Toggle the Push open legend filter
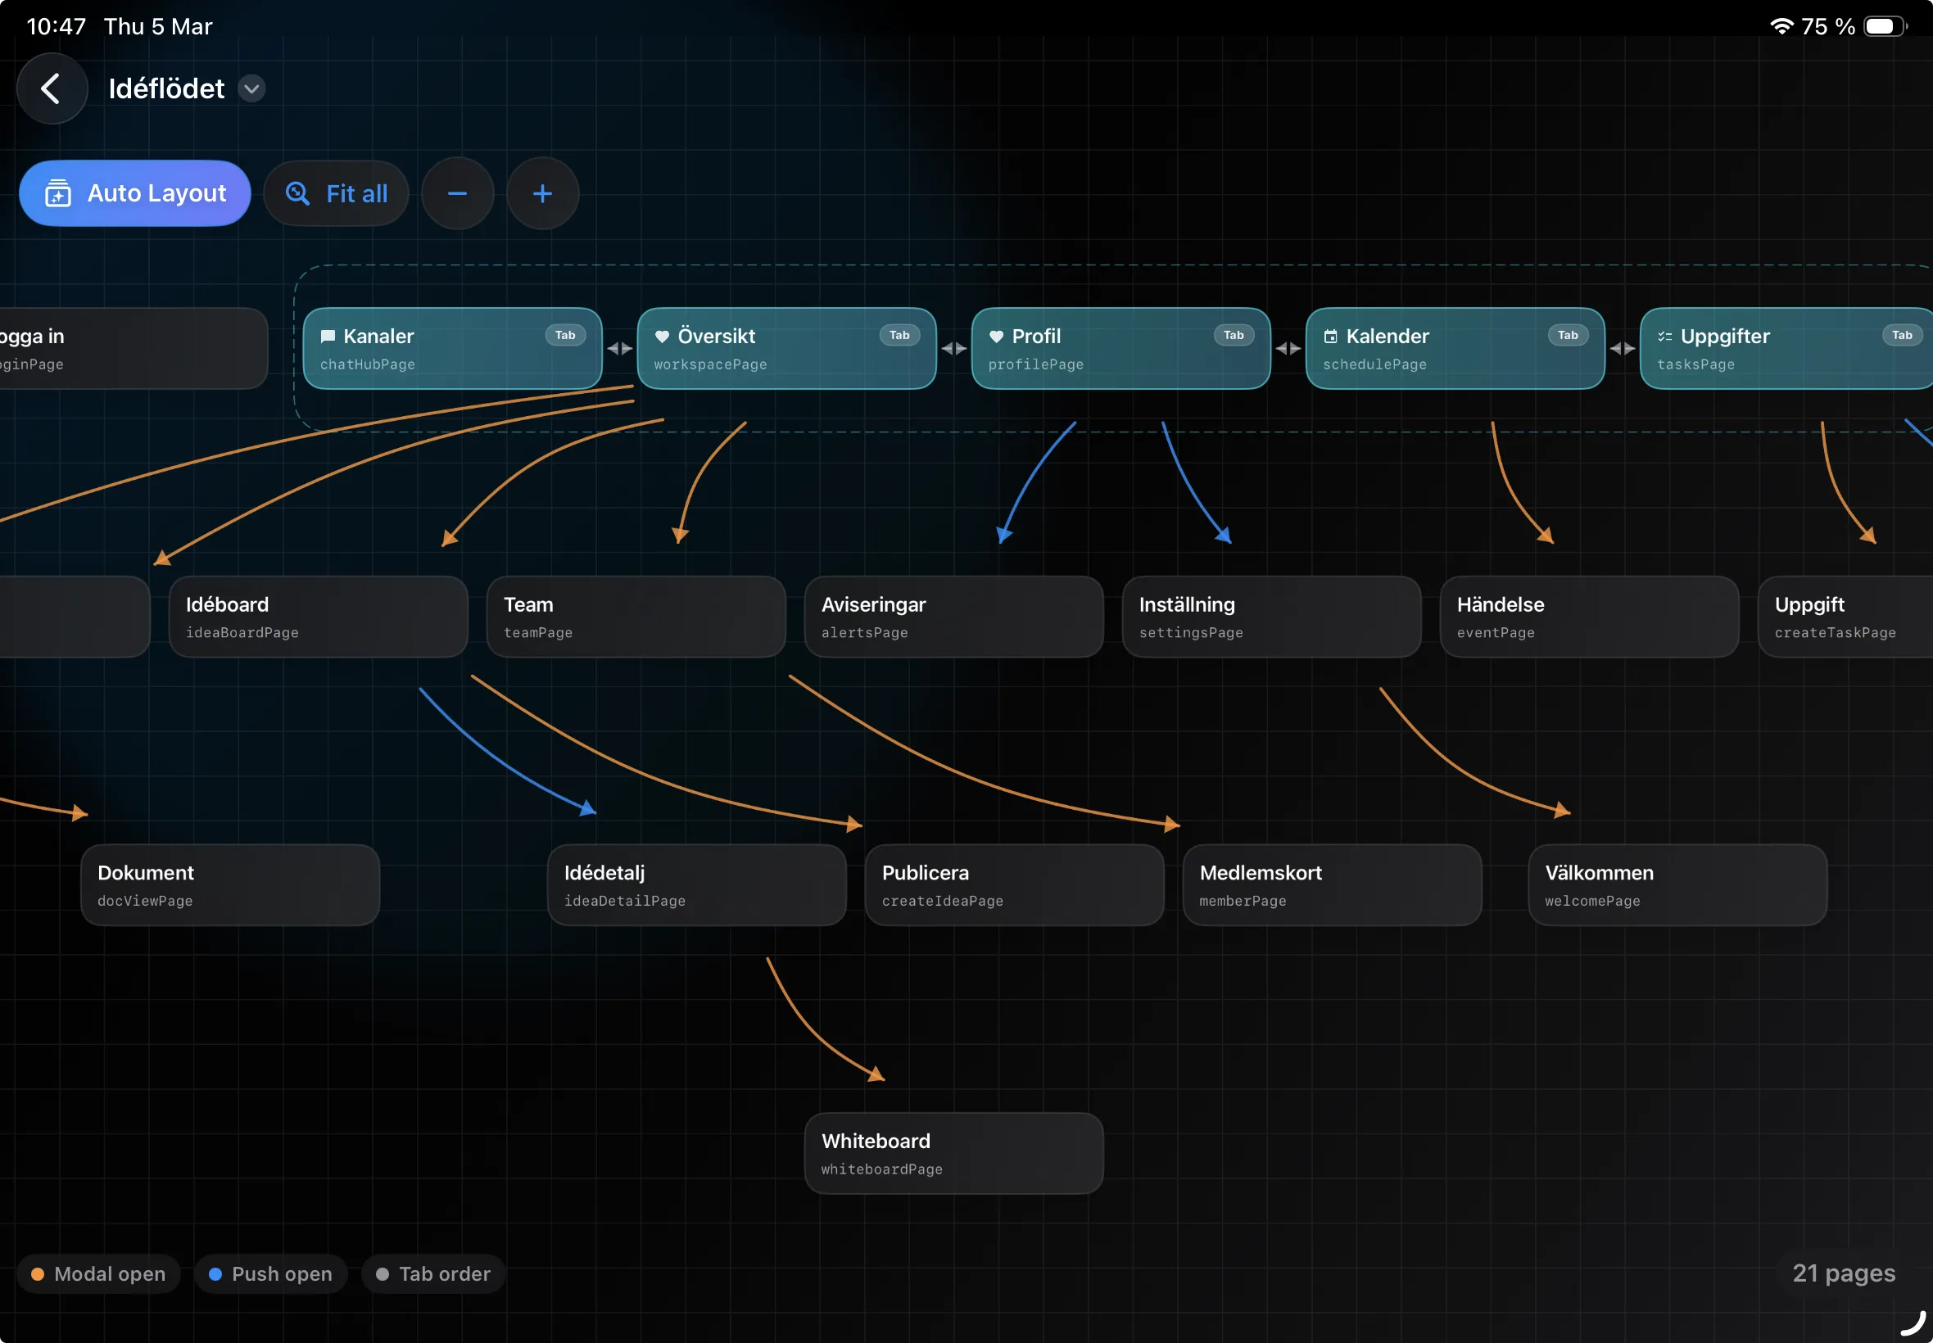The image size is (1933, 1343). coord(270,1273)
